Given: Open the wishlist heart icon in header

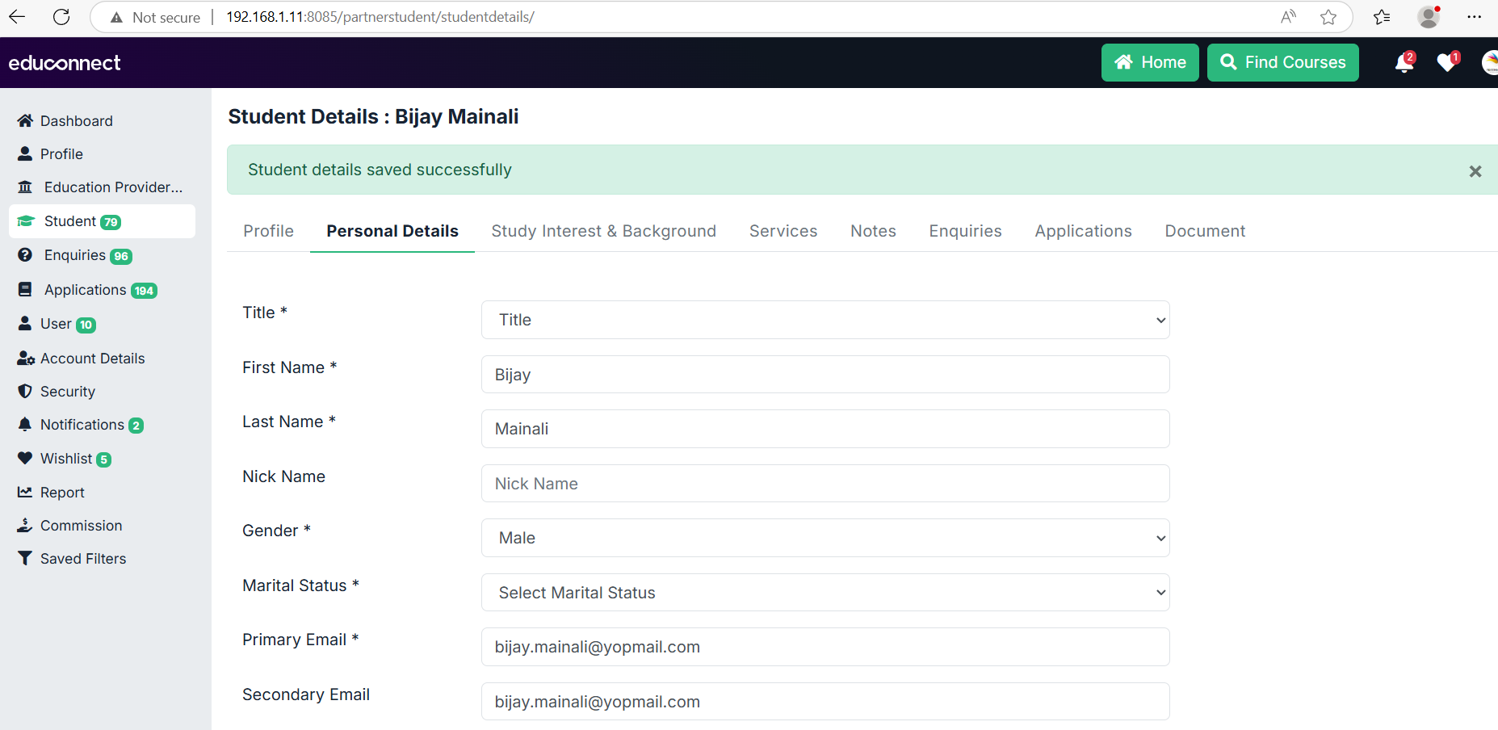Looking at the screenshot, I should pyautogui.click(x=1446, y=63).
